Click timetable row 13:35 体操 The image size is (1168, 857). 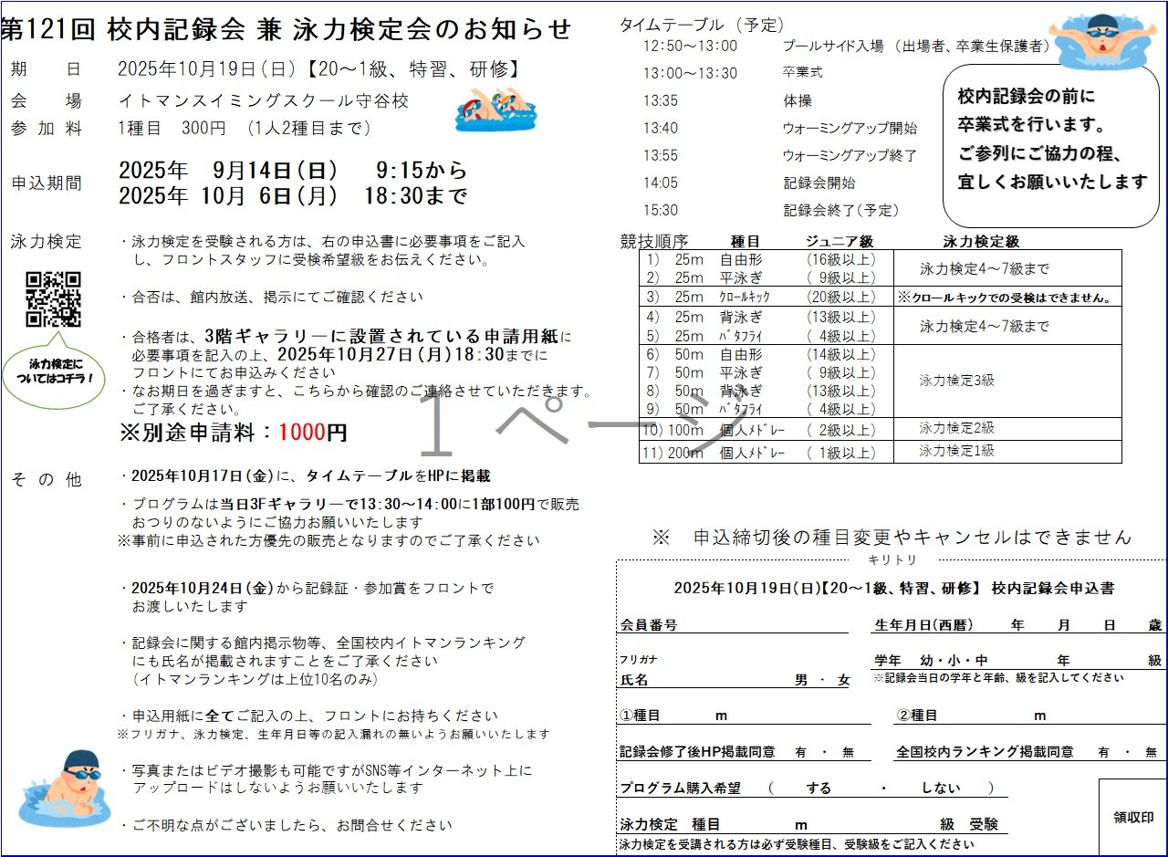[x=727, y=100]
